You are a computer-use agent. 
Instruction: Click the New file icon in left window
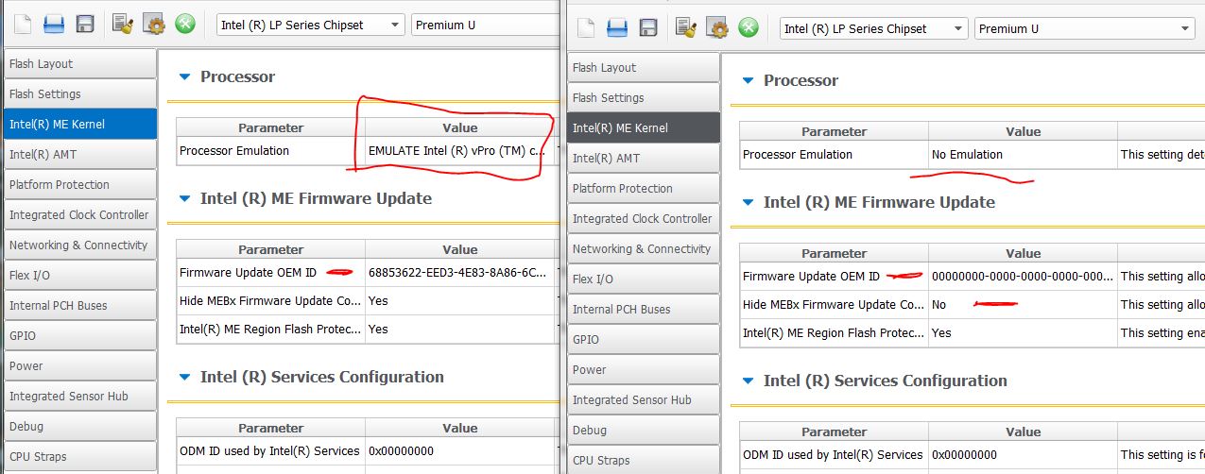coord(22,25)
